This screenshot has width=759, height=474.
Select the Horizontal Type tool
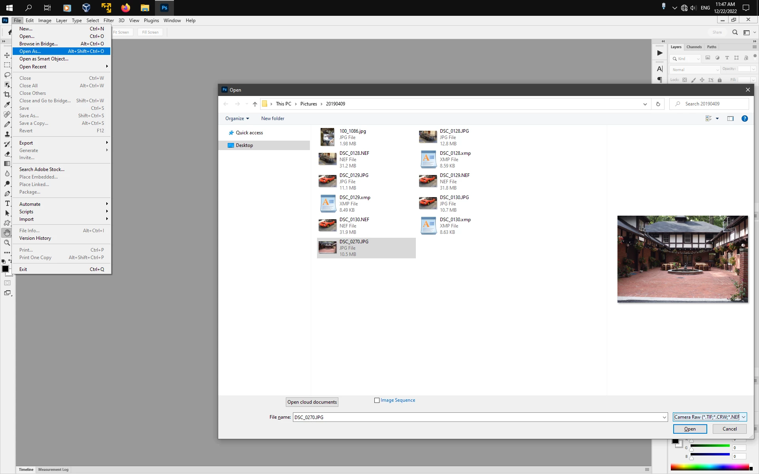point(7,203)
